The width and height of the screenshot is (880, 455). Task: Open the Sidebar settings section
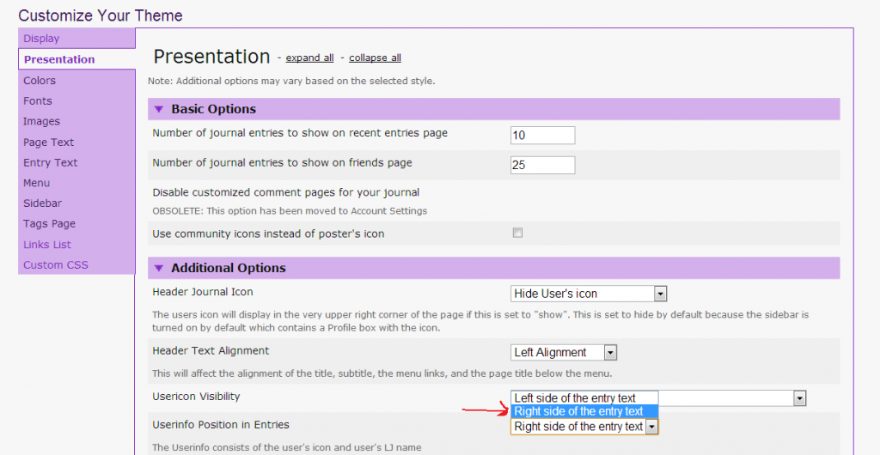pos(43,203)
